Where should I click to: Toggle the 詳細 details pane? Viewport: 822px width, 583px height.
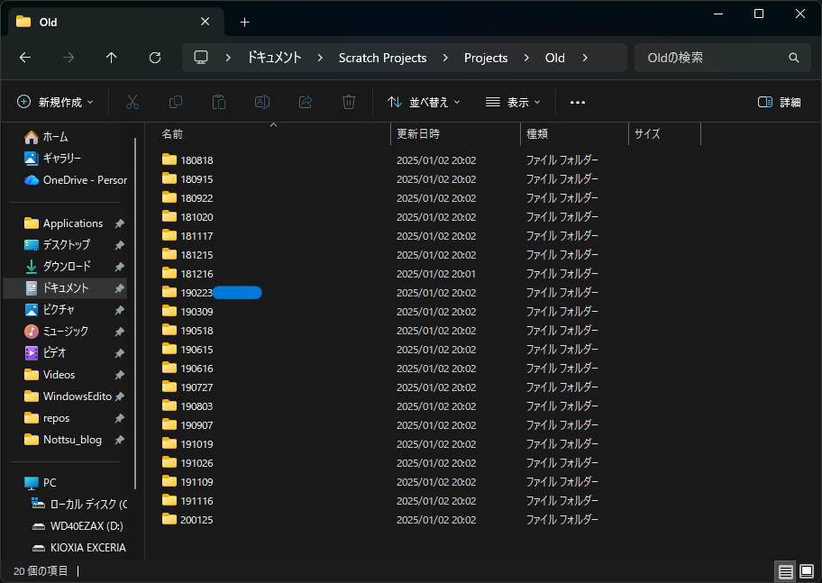780,103
